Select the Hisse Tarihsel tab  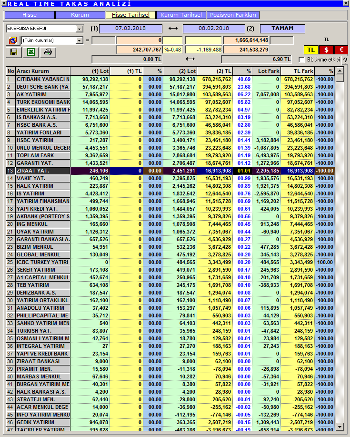tap(130, 15)
